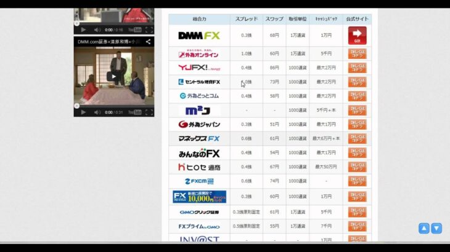This screenshot has height=252, width=450.
Task: Mute the upper video's volume icon
Action: click(x=97, y=30)
